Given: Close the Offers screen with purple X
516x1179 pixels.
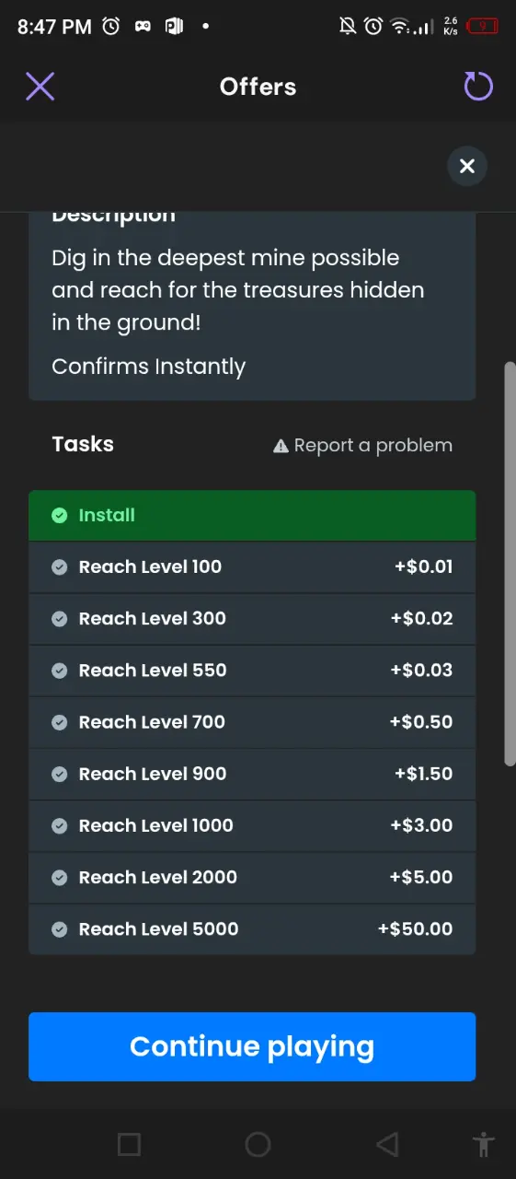Looking at the screenshot, I should 40,87.
